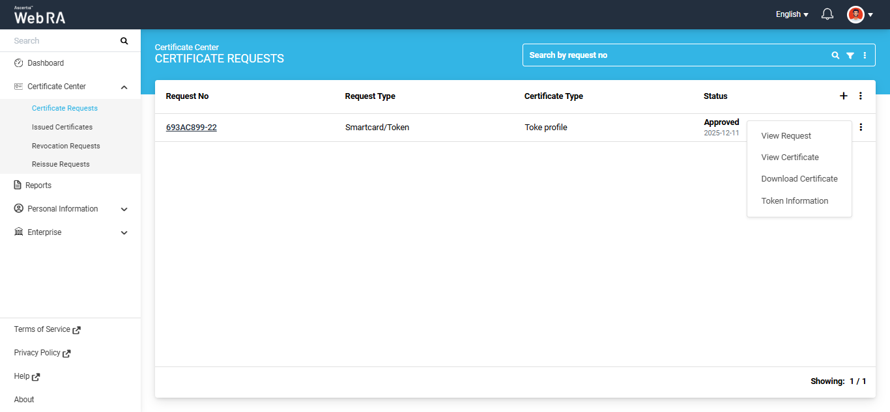Expand the Enterprise section
Image resolution: width=890 pixels, height=412 pixels.
tap(124, 233)
